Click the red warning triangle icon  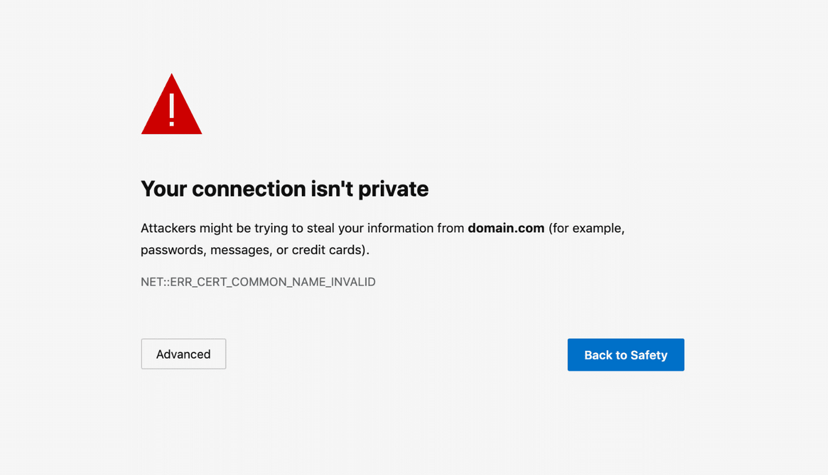(x=171, y=106)
